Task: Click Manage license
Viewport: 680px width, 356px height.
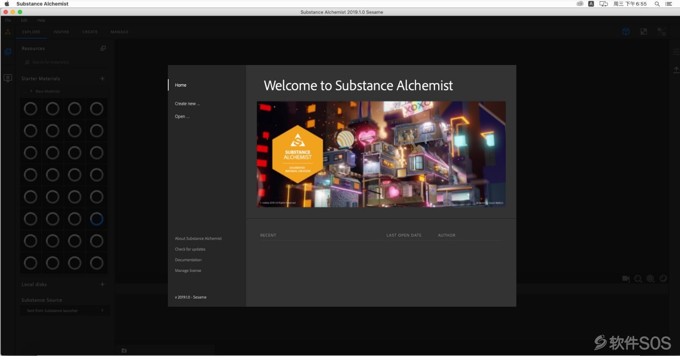Action: click(x=188, y=270)
